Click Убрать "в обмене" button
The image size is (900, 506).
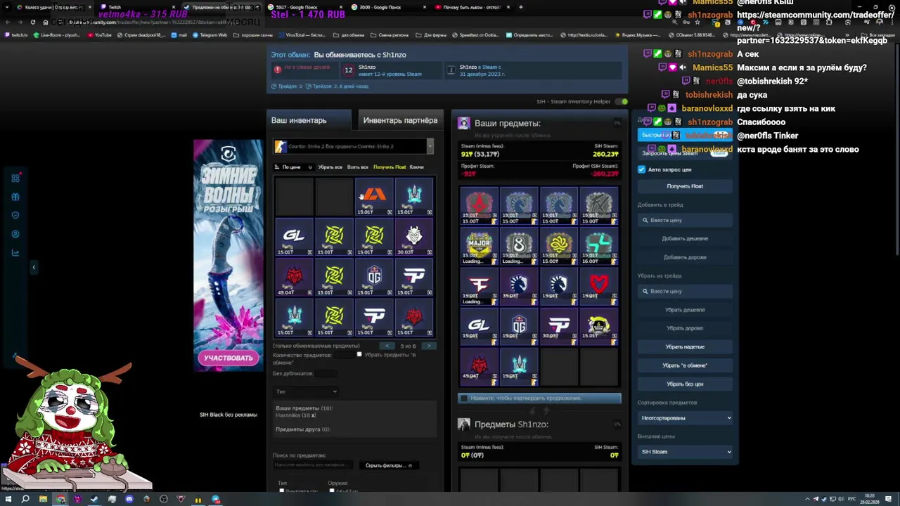pyautogui.click(x=685, y=365)
